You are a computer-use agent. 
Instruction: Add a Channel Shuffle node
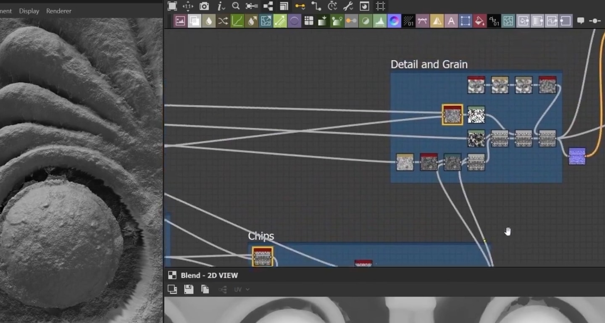[223, 21]
